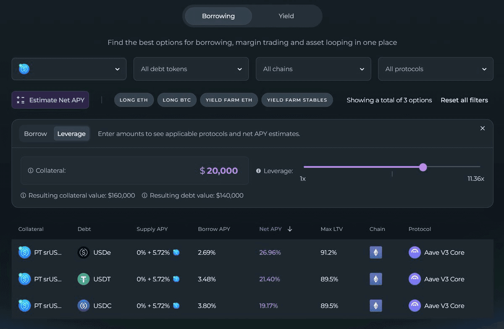The image size is (504, 329).
Task: Switch to the Yield tab
Action: pyautogui.click(x=286, y=16)
